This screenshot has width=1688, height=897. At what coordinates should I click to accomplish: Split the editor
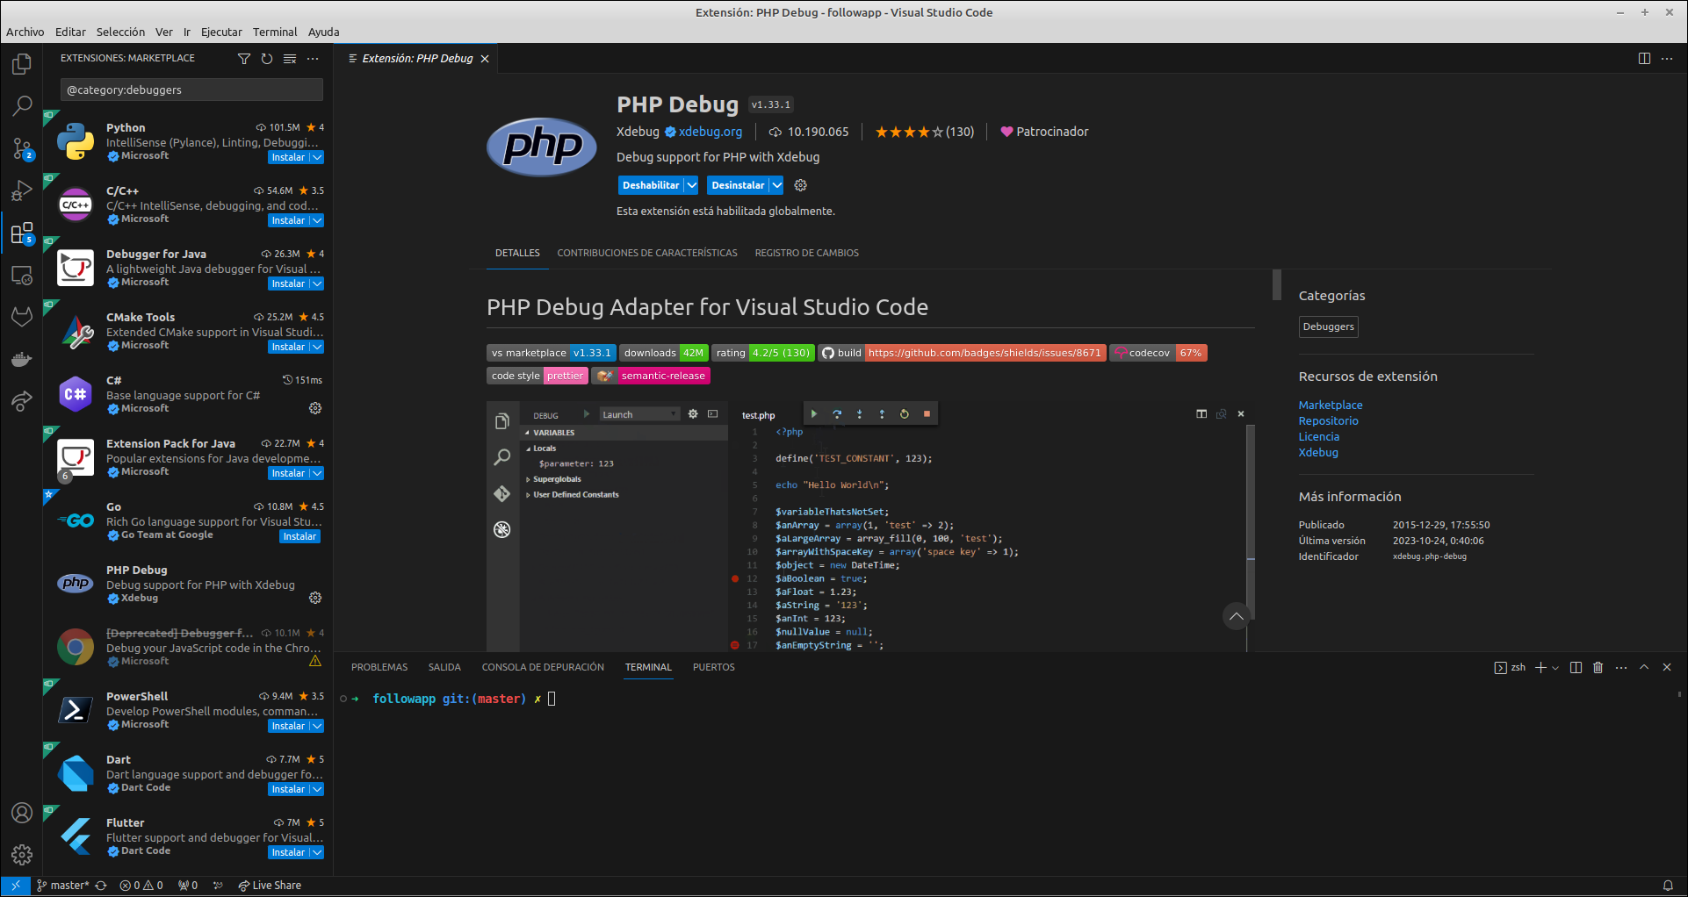click(1643, 58)
